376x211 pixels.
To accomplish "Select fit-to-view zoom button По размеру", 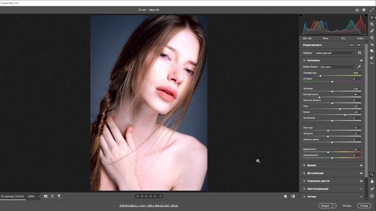I will (x=12, y=196).
